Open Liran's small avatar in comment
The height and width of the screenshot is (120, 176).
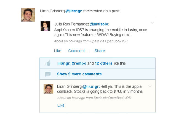coord(48,89)
